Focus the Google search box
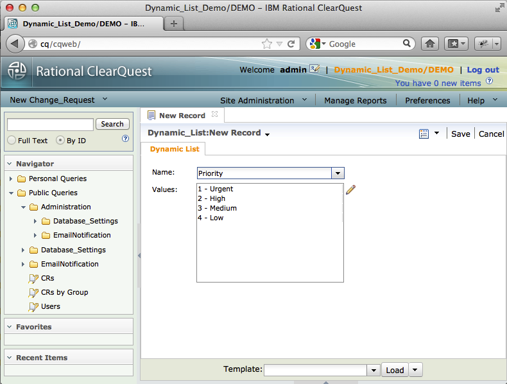 365,44
